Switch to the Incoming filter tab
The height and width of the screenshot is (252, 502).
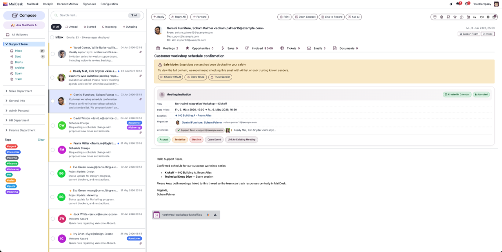[109, 27]
